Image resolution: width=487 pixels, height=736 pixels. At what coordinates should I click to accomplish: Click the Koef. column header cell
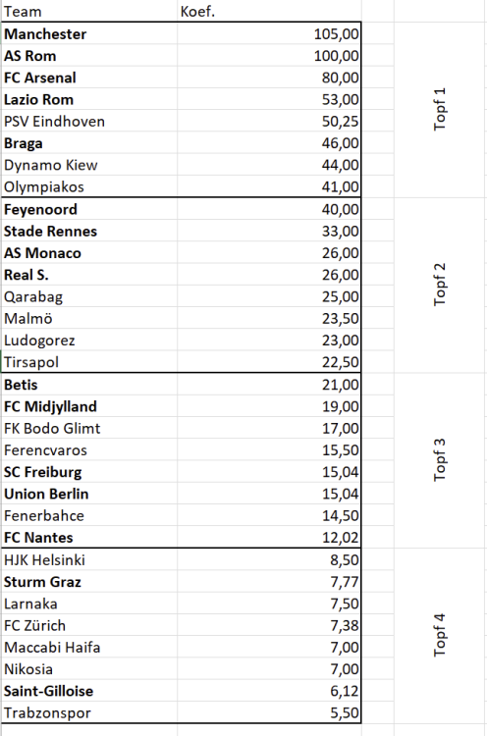[269, 11]
